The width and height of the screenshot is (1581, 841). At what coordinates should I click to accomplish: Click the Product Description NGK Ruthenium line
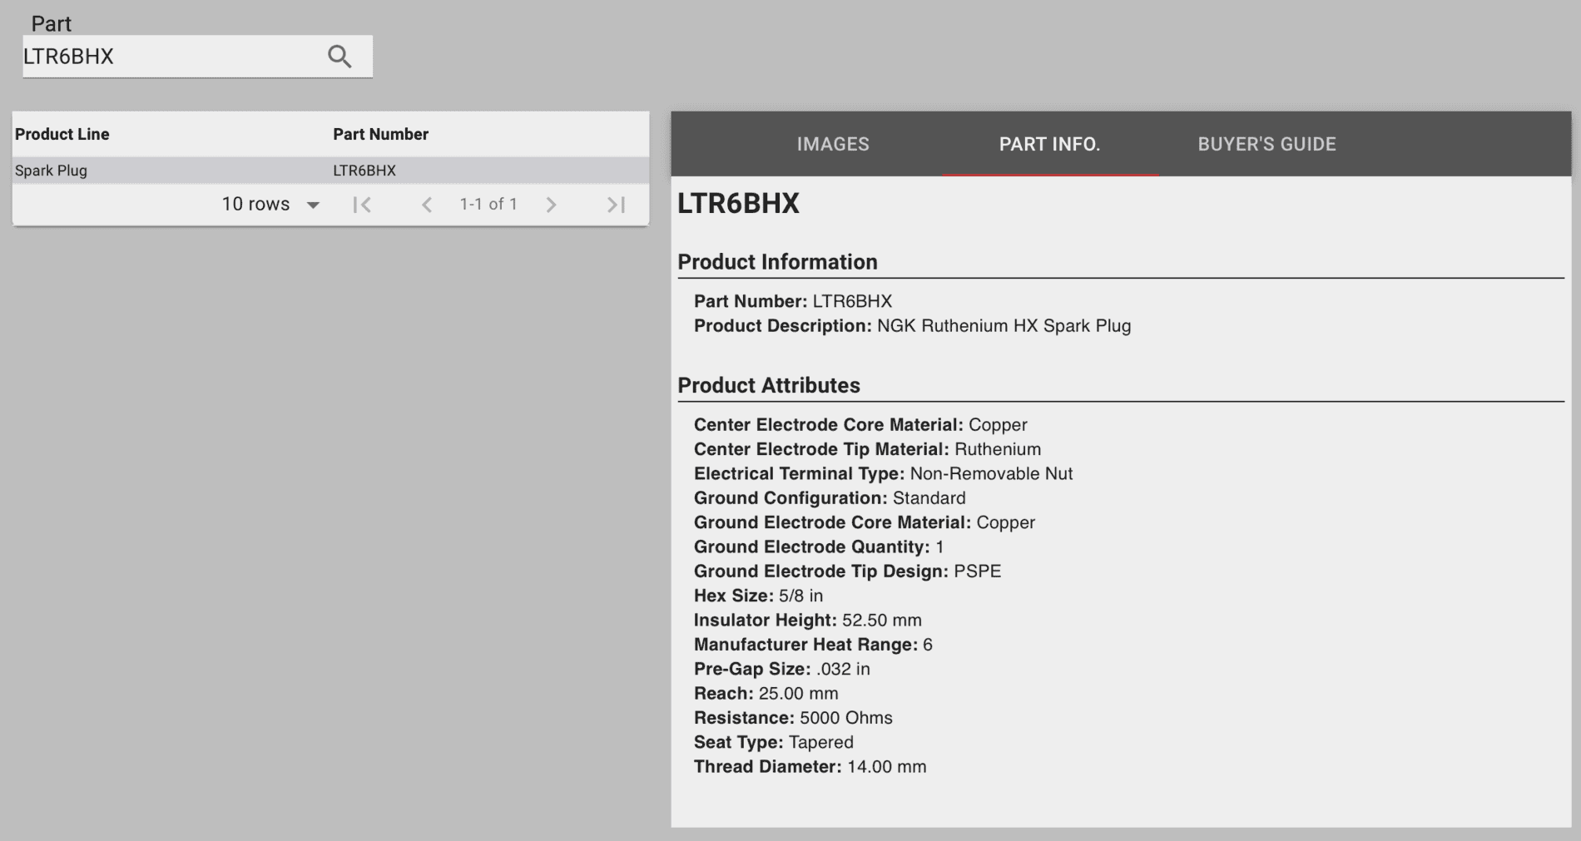pyautogui.click(x=912, y=326)
